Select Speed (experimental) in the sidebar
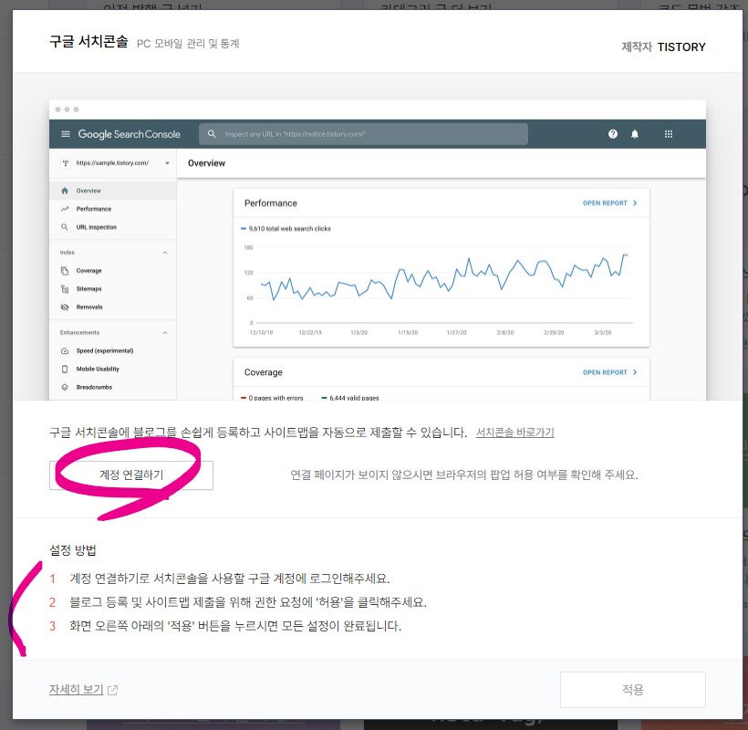Screen dimensions: 748x730 coord(105,350)
